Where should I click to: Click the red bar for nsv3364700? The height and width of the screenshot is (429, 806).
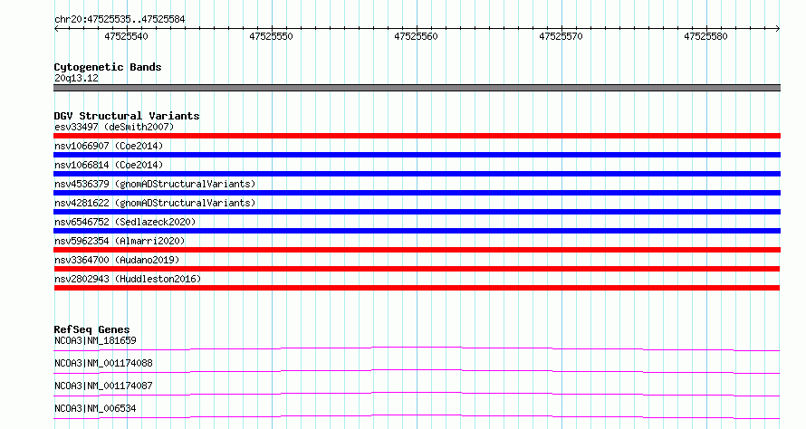pos(417,269)
